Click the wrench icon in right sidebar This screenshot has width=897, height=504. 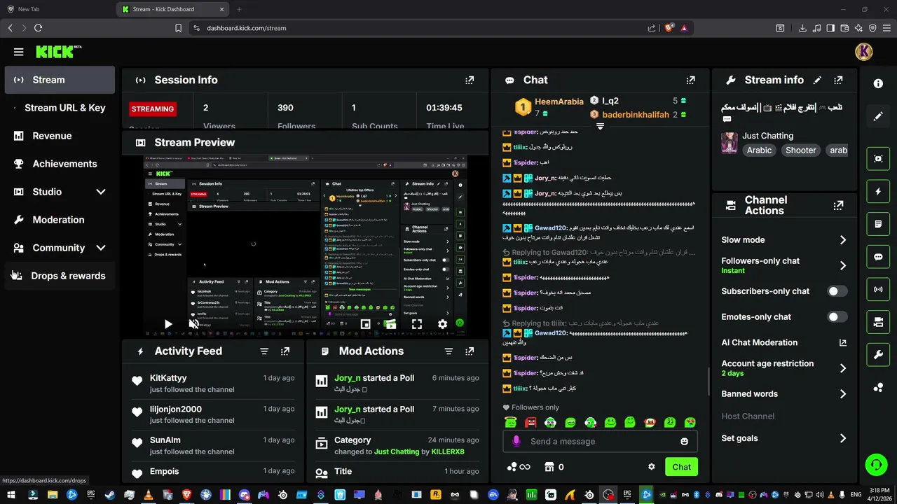878,355
